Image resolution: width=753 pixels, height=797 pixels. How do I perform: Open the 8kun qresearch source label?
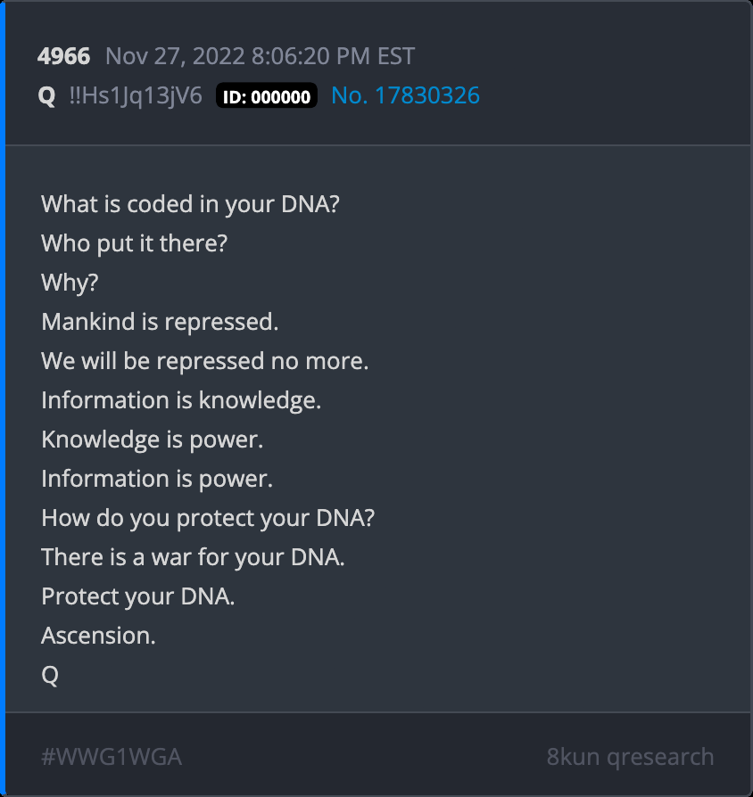tap(630, 757)
